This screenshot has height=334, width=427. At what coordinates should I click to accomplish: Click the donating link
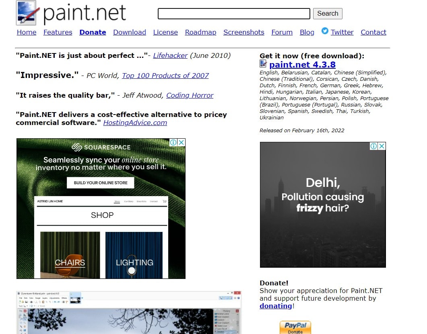[x=276, y=306]
